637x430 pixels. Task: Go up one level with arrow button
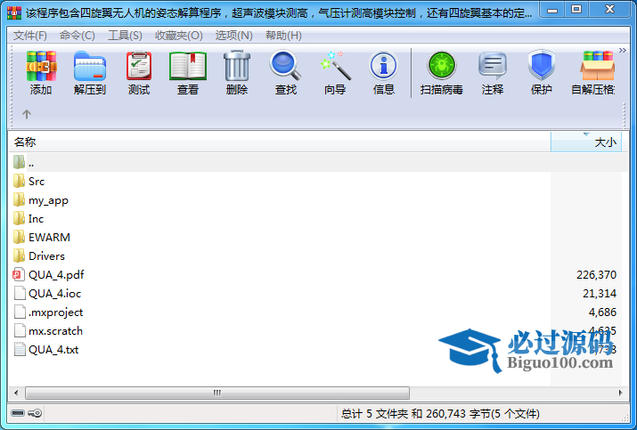tap(27, 115)
